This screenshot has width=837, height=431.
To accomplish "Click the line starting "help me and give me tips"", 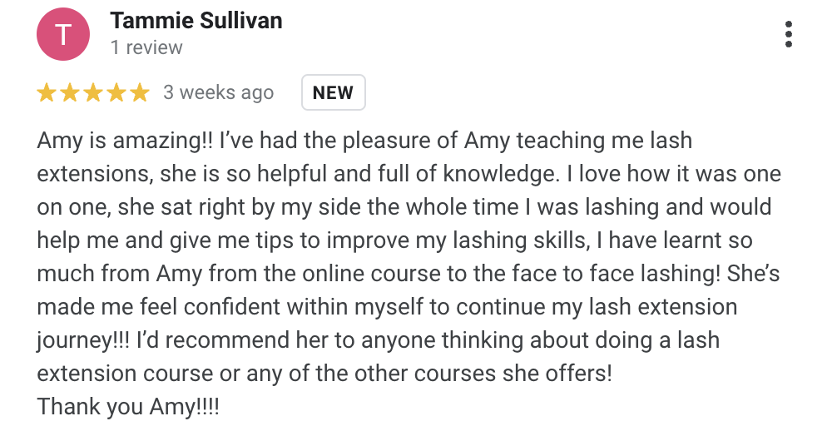I will [394, 240].
